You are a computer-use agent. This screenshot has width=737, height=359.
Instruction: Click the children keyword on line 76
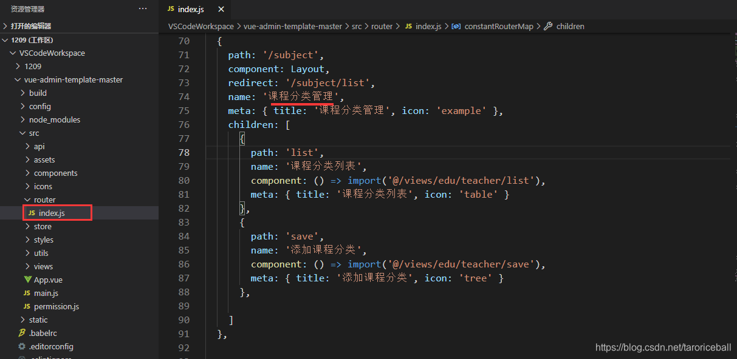251,124
